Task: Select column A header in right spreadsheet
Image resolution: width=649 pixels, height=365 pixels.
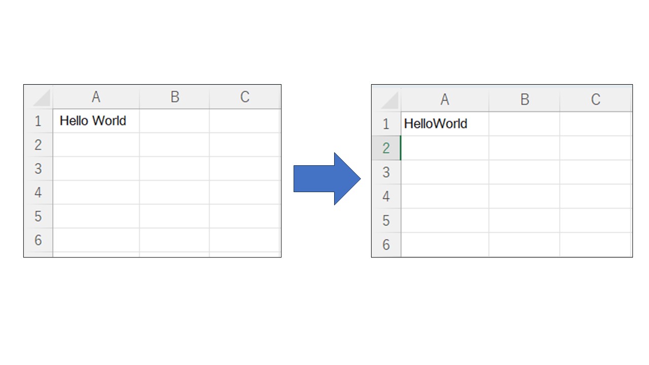Action: click(x=445, y=99)
